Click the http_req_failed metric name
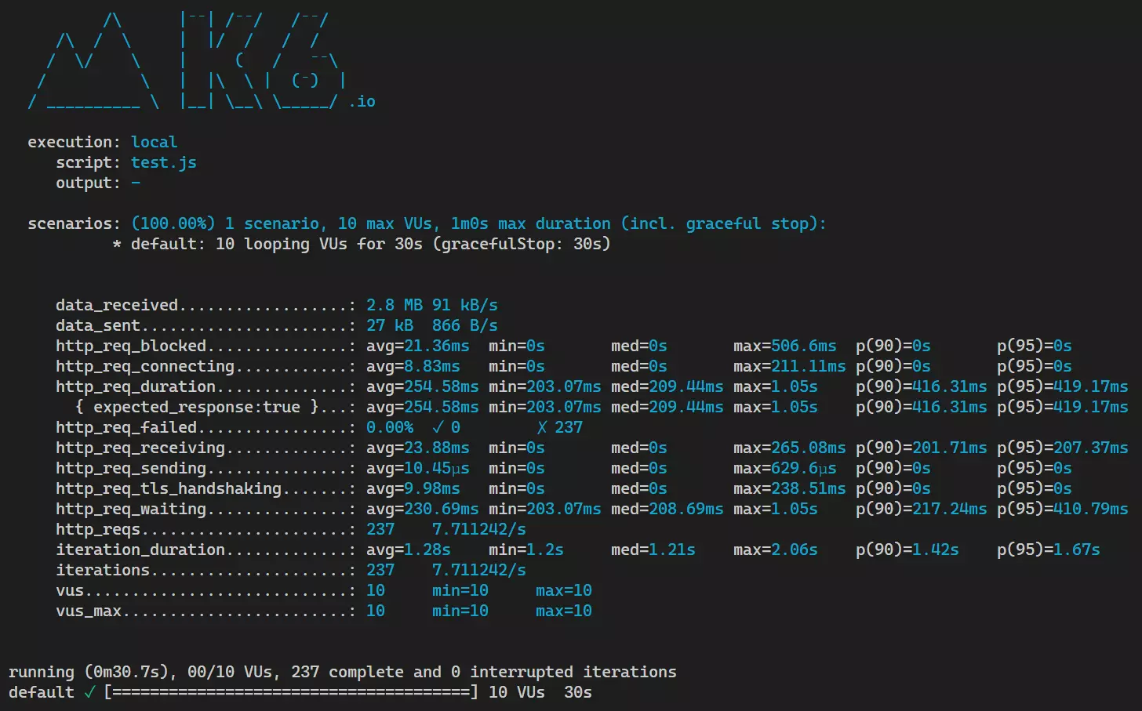 point(126,427)
